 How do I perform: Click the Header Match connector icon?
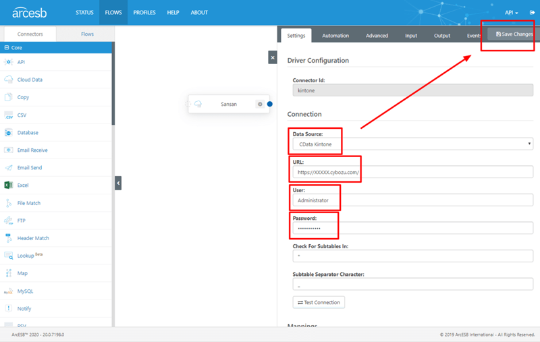(9, 238)
